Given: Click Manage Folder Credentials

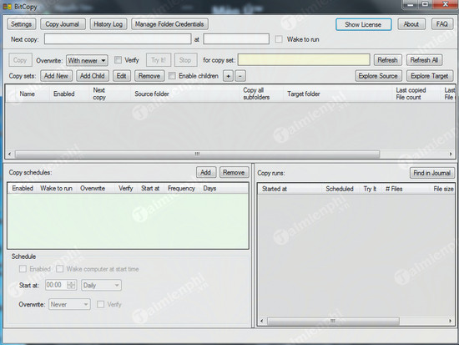Looking at the screenshot, I should pyautogui.click(x=169, y=24).
